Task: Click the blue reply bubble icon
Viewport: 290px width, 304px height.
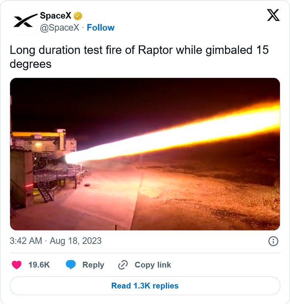Action: point(71,265)
